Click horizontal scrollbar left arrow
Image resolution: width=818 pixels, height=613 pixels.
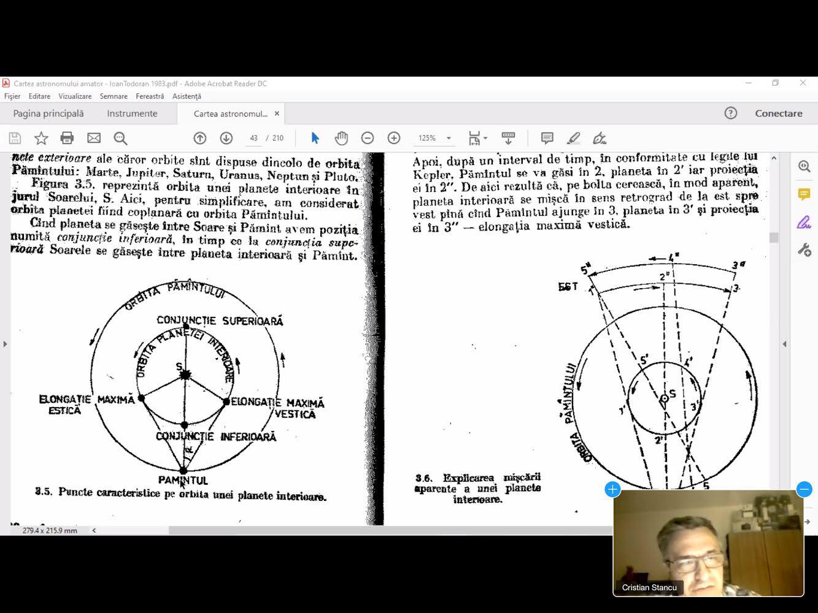click(94, 530)
